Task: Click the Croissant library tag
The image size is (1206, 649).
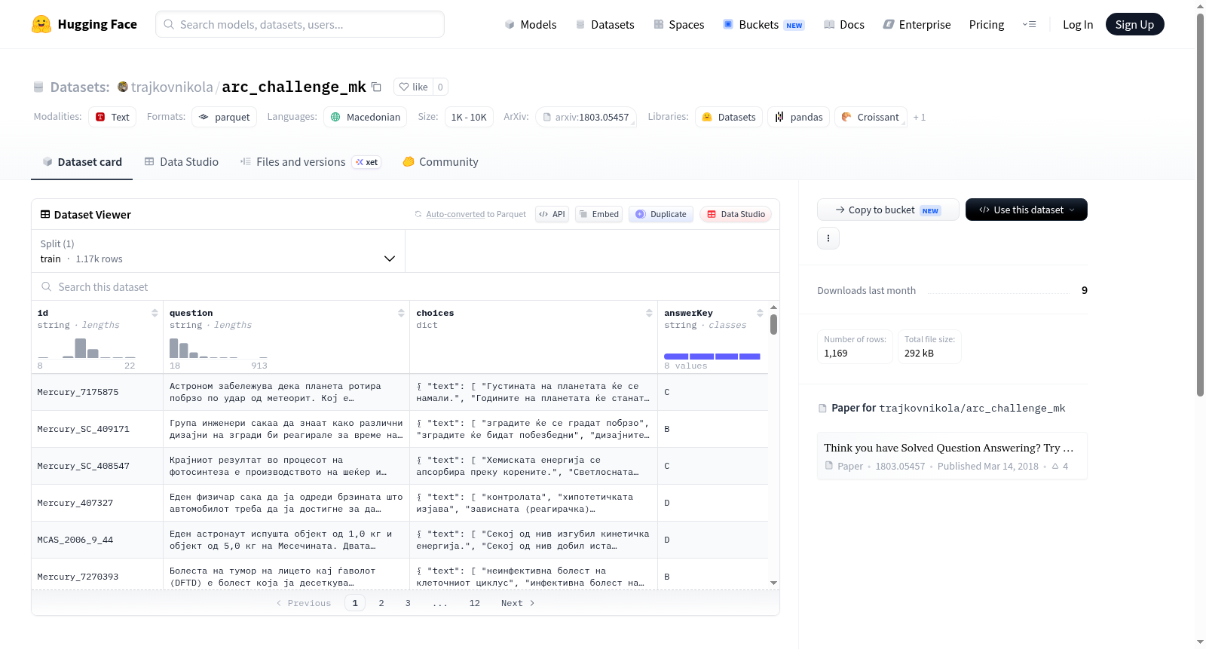Action: tap(870, 117)
